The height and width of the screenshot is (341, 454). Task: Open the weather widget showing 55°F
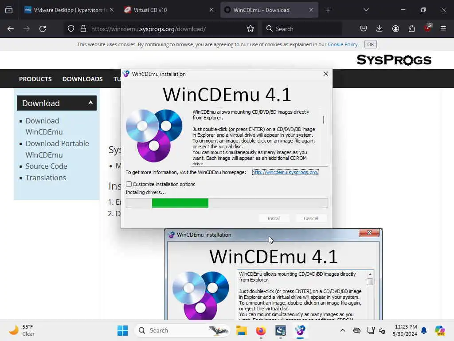click(x=22, y=330)
